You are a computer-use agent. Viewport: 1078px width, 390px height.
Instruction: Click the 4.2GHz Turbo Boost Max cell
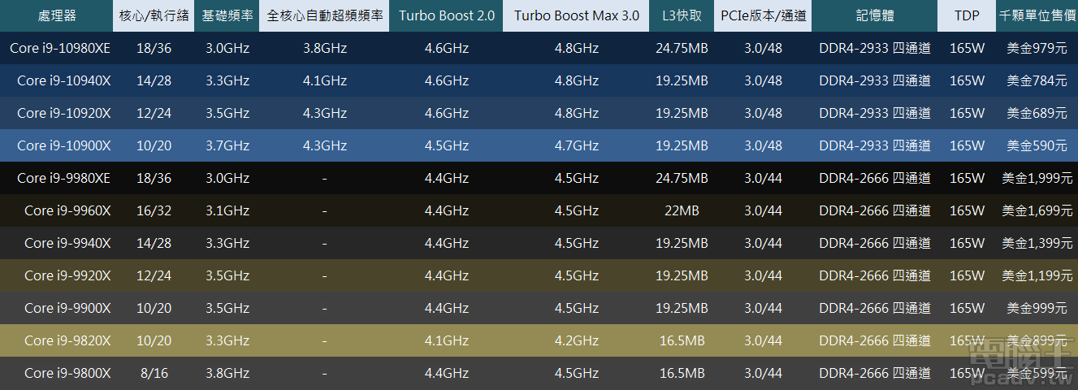[576, 340]
